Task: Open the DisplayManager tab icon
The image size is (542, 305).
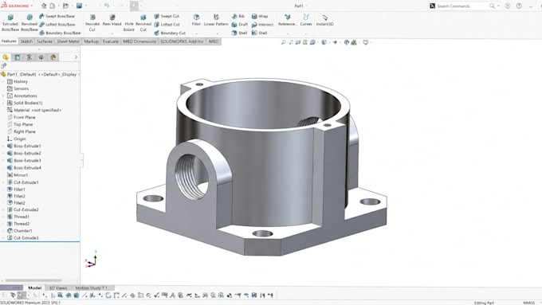Action: click(53, 57)
